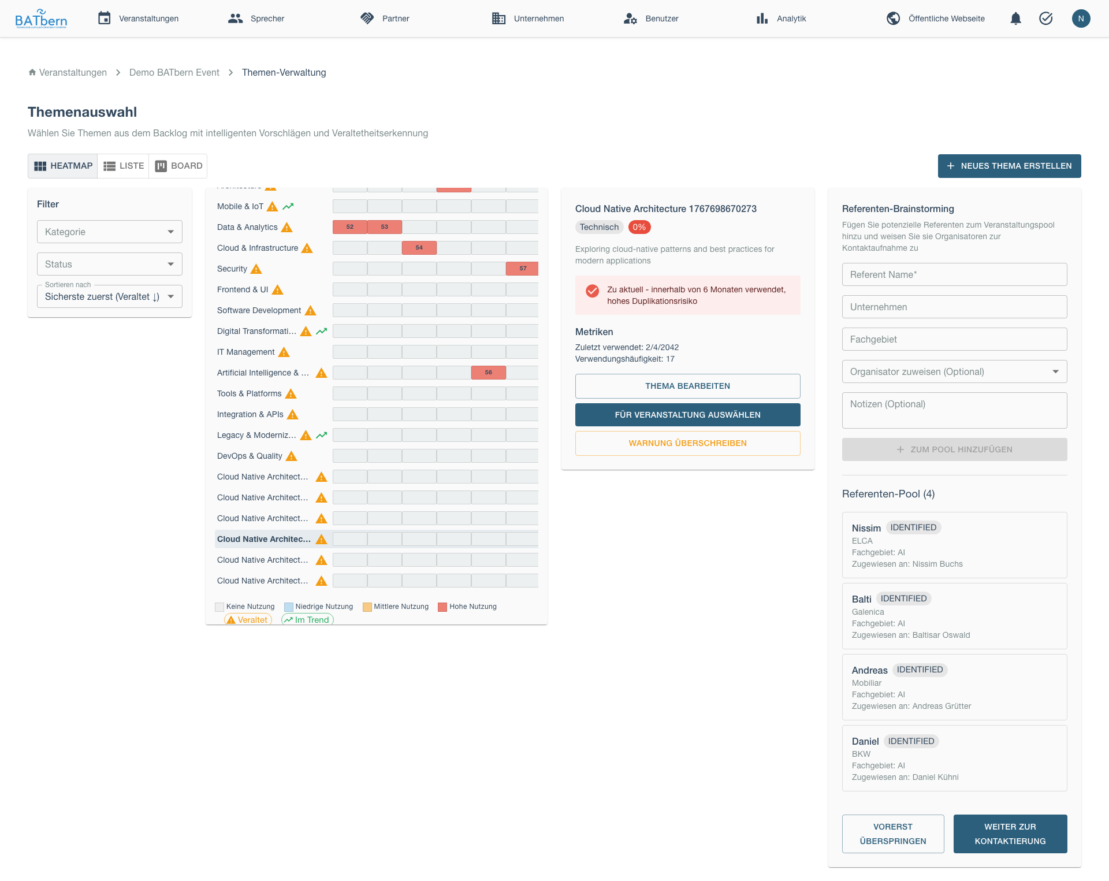Click Thema Bearbeiten button
Image resolution: width=1109 pixels, height=881 pixels.
687,386
